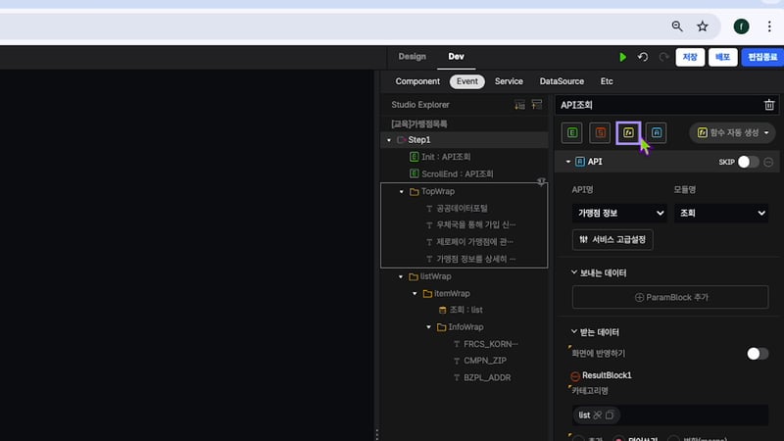
Task: Collapse the TopWrap folder arrow
Action: click(402, 191)
